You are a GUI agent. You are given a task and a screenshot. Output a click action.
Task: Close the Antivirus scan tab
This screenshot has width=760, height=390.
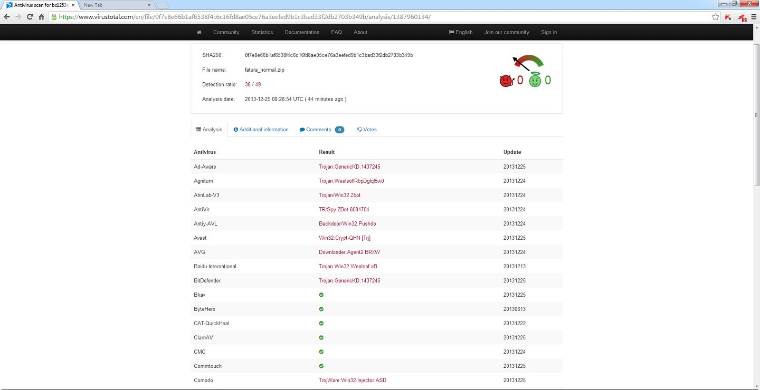point(73,5)
